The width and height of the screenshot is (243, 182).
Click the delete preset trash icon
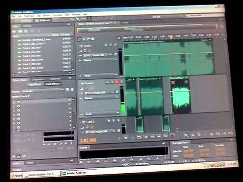coord(72,89)
